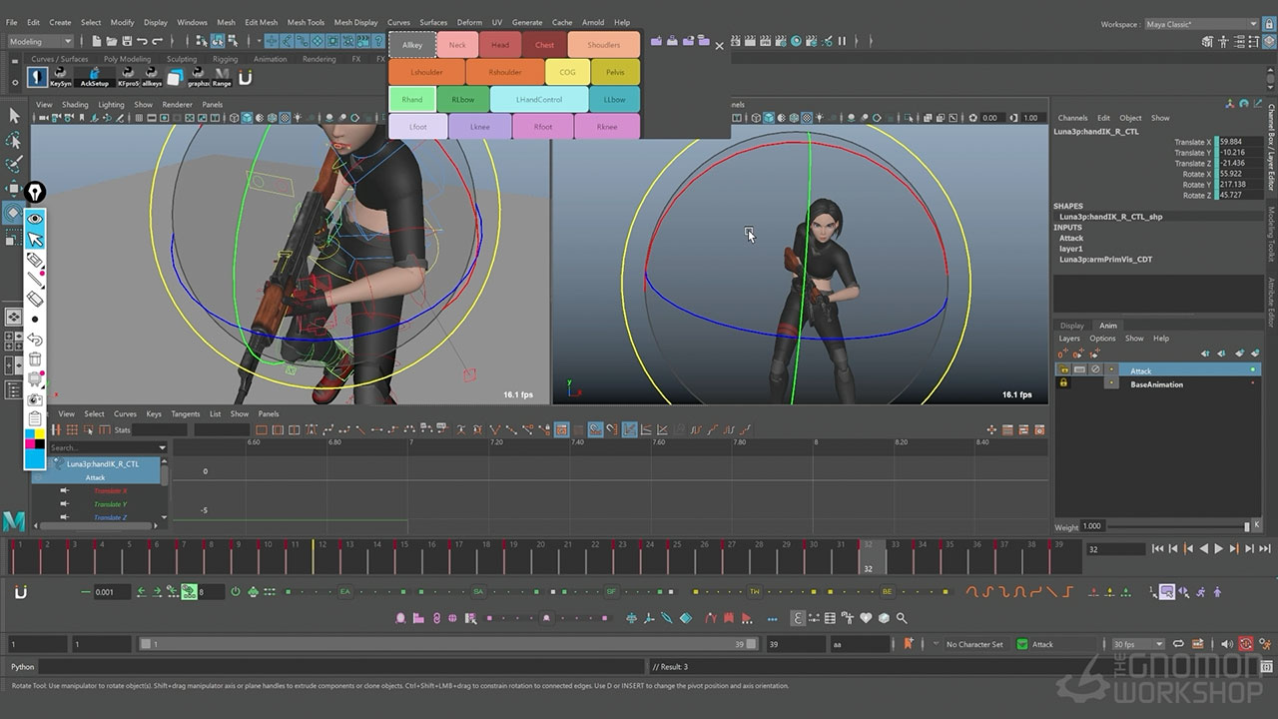Screen dimensions: 1278x719
Task: Toggle lock on BaseAnimation layer
Action: click(x=1063, y=383)
